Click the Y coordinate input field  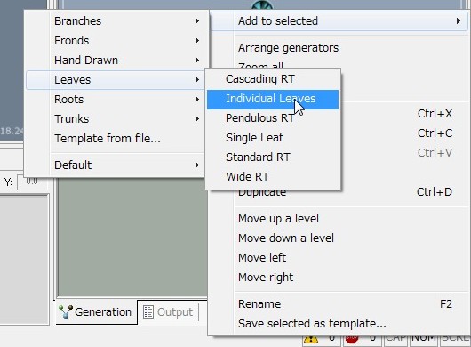(x=33, y=182)
